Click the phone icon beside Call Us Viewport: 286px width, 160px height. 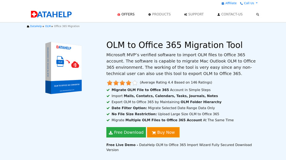point(241,3)
